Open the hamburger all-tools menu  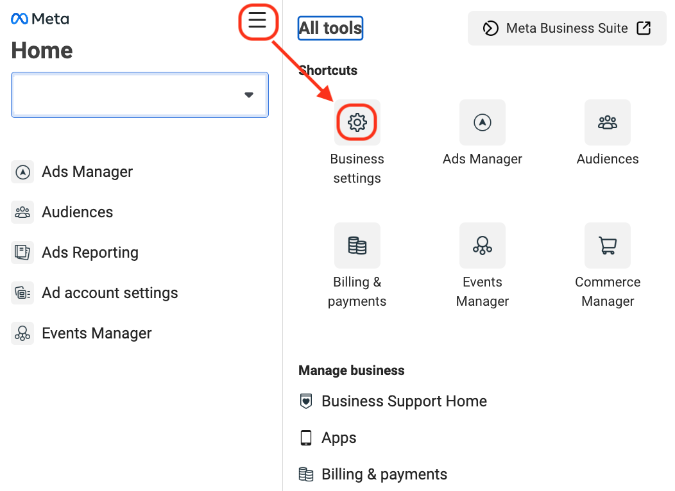pos(257,21)
